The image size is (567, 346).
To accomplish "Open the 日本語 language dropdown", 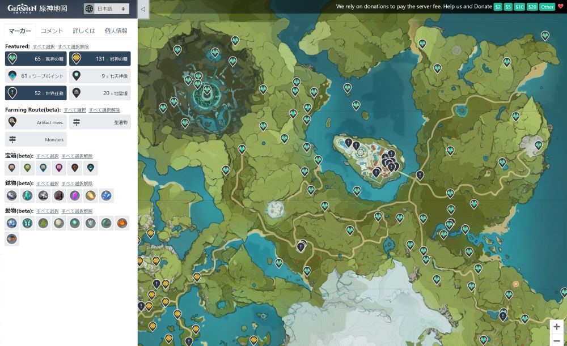I will point(106,8).
